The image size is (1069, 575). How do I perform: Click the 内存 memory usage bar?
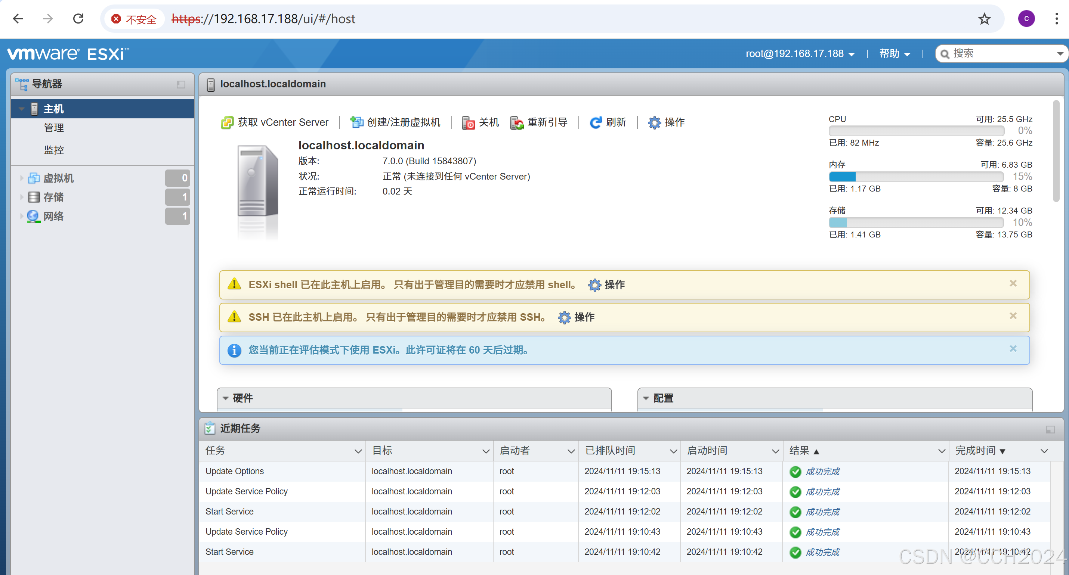[x=916, y=177]
